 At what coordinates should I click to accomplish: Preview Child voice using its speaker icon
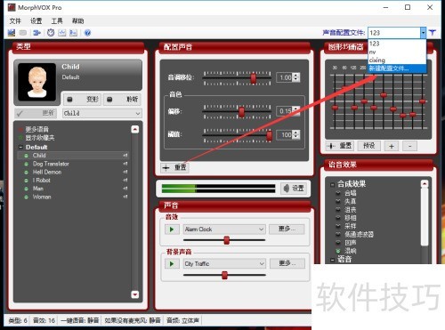coord(125,156)
